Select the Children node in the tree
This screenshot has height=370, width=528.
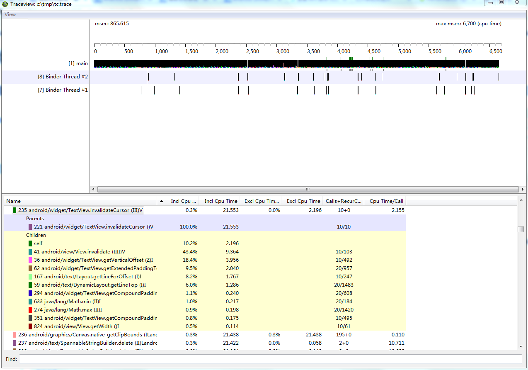[x=36, y=235]
